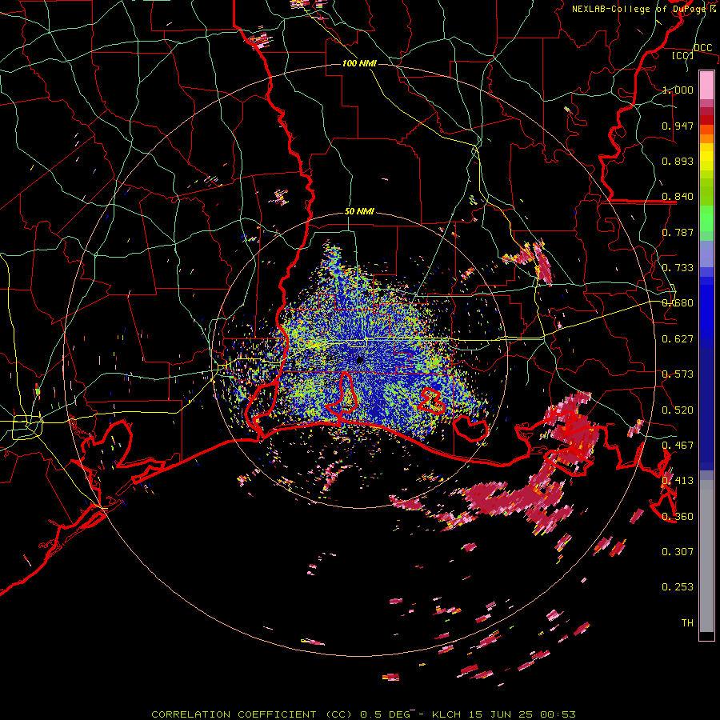Click the 0.253 legend value
The image size is (720, 720).
[678, 587]
